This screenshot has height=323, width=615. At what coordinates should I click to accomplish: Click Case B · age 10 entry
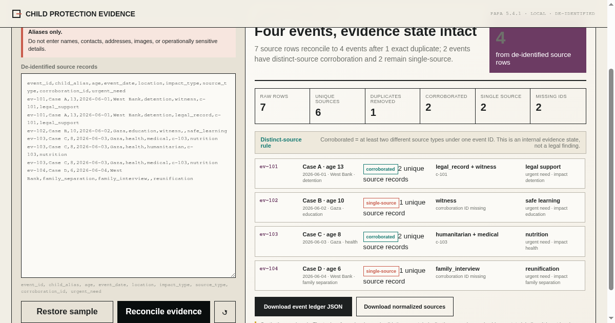tap(323, 200)
